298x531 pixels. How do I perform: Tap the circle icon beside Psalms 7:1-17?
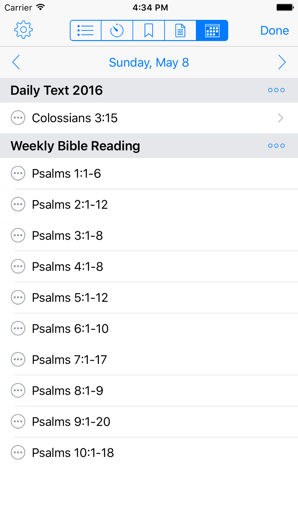[x=18, y=359]
